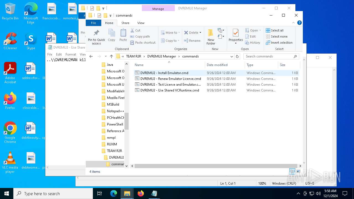Image resolution: width=354 pixels, height=199 pixels.
Task: Click TEAM R2R breadcrumb
Action: 134,56
